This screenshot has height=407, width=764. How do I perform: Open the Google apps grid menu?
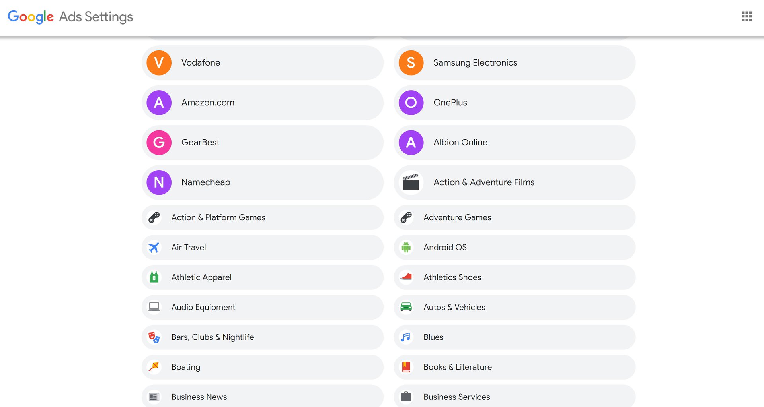746,16
